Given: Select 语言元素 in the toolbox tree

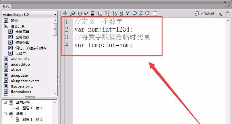Looking at the screenshot, I should click(18, 26).
